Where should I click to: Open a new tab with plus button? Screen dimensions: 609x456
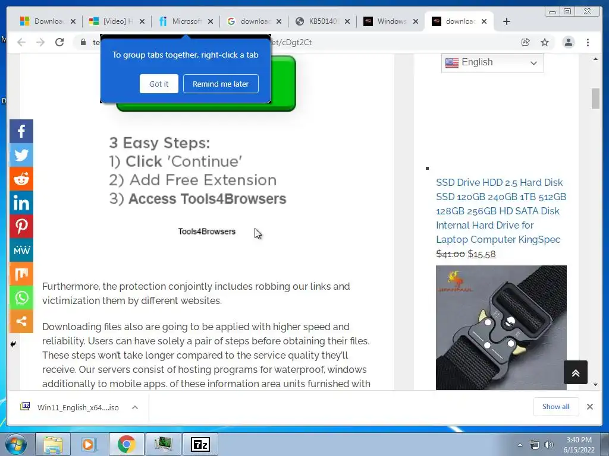point(507,21)
